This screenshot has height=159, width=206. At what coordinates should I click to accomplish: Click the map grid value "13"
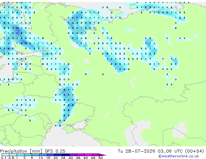pyautogui.click(x=17, y=28)
